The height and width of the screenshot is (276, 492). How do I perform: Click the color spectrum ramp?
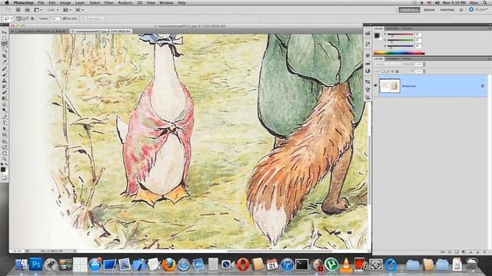pyautogui.click(x=399, y=53)
